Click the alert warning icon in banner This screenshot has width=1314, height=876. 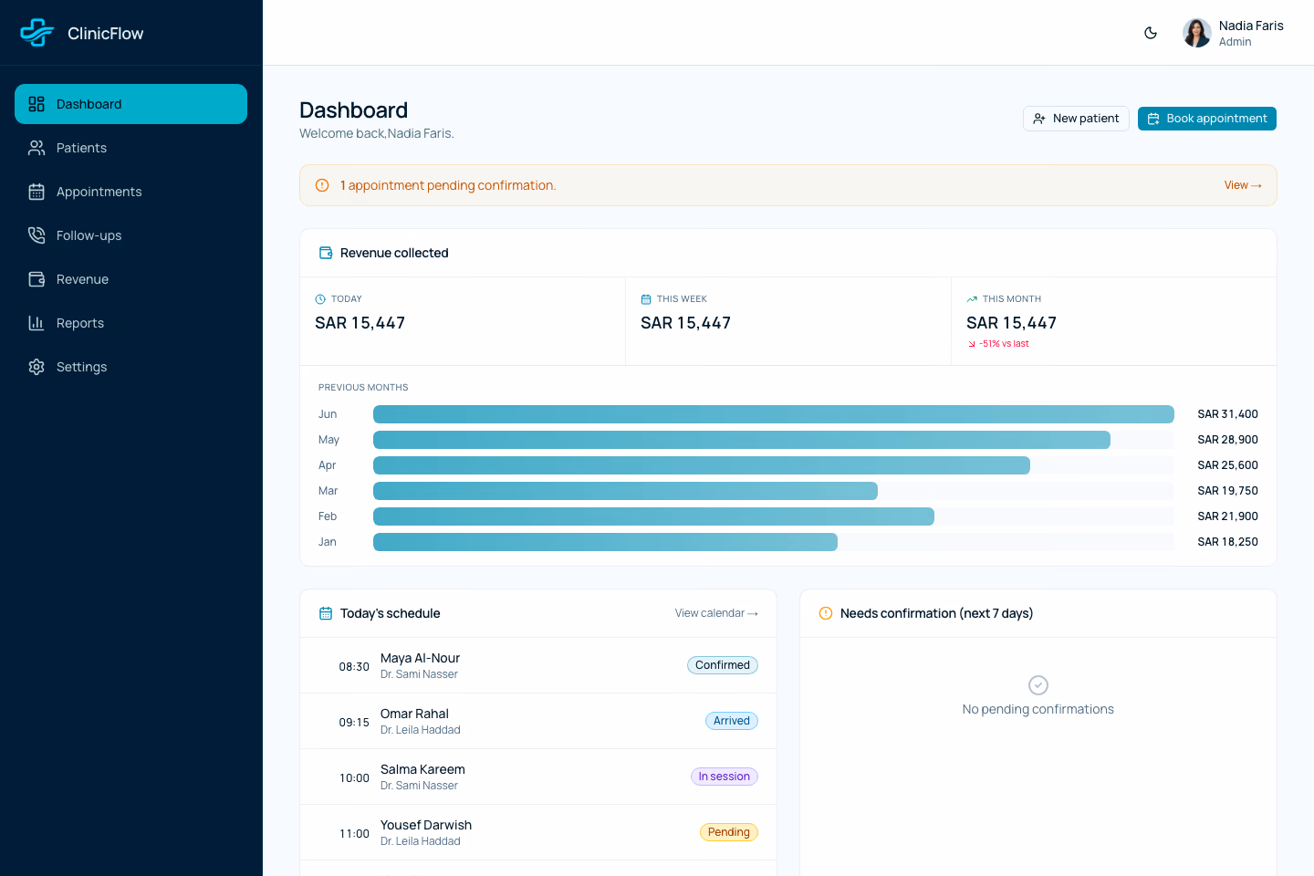point(322,185)
